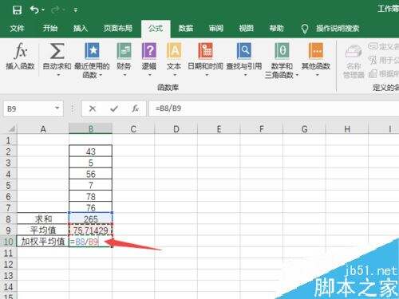The height and width of the screenshot is (299, 399).
Task: Expand the 文本 dropdown arrow
Action: point(175,75)
